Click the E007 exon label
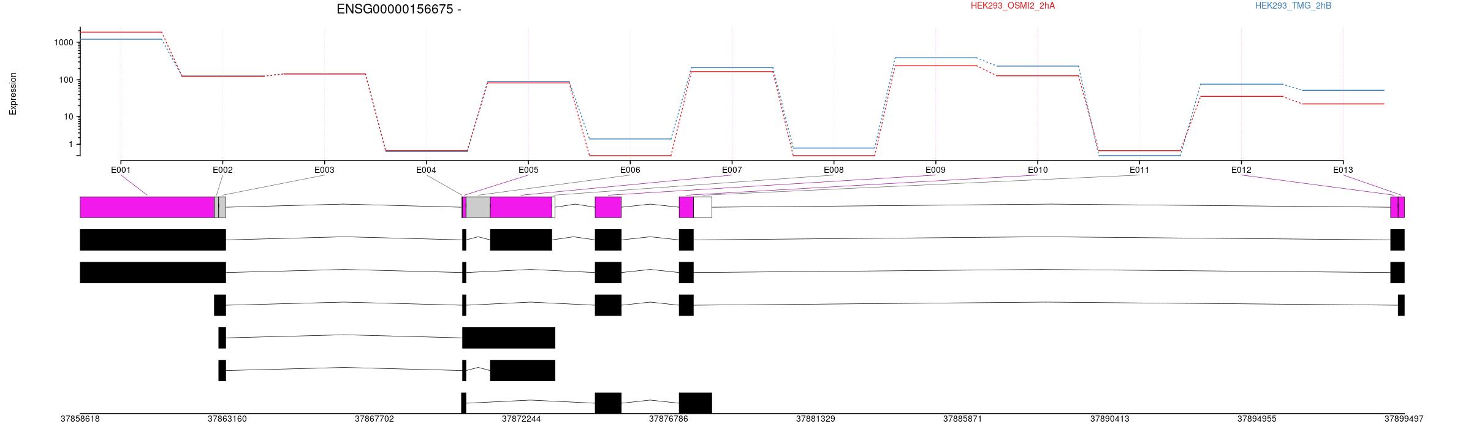This screenshot has height=429, width=1471. (x=732, y=170)
